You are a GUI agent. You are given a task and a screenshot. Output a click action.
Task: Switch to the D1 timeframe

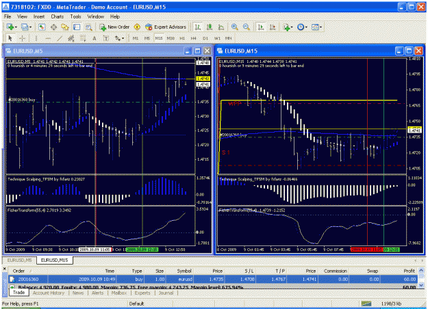[205, 38]
